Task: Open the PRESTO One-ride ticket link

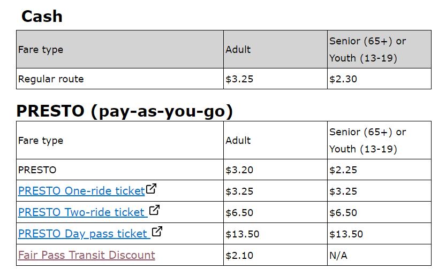Action: pyautogui.click(x=81, y=191)
